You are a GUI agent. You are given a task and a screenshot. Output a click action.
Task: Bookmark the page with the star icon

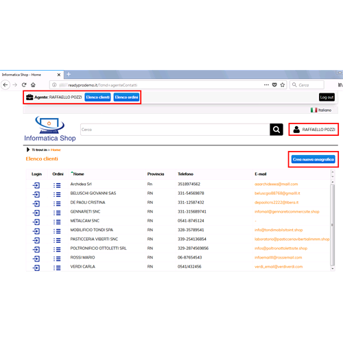click(x=283, y=85)
